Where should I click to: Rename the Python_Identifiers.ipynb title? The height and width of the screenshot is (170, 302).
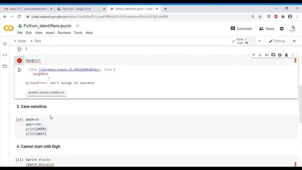pyautogui.click(x=47, y=26)
